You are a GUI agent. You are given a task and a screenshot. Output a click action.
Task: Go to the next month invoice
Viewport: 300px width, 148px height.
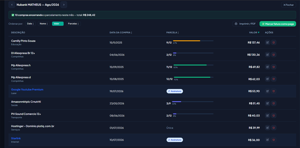click(x=64, y=5)
